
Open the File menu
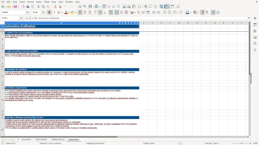coord(3,2)
